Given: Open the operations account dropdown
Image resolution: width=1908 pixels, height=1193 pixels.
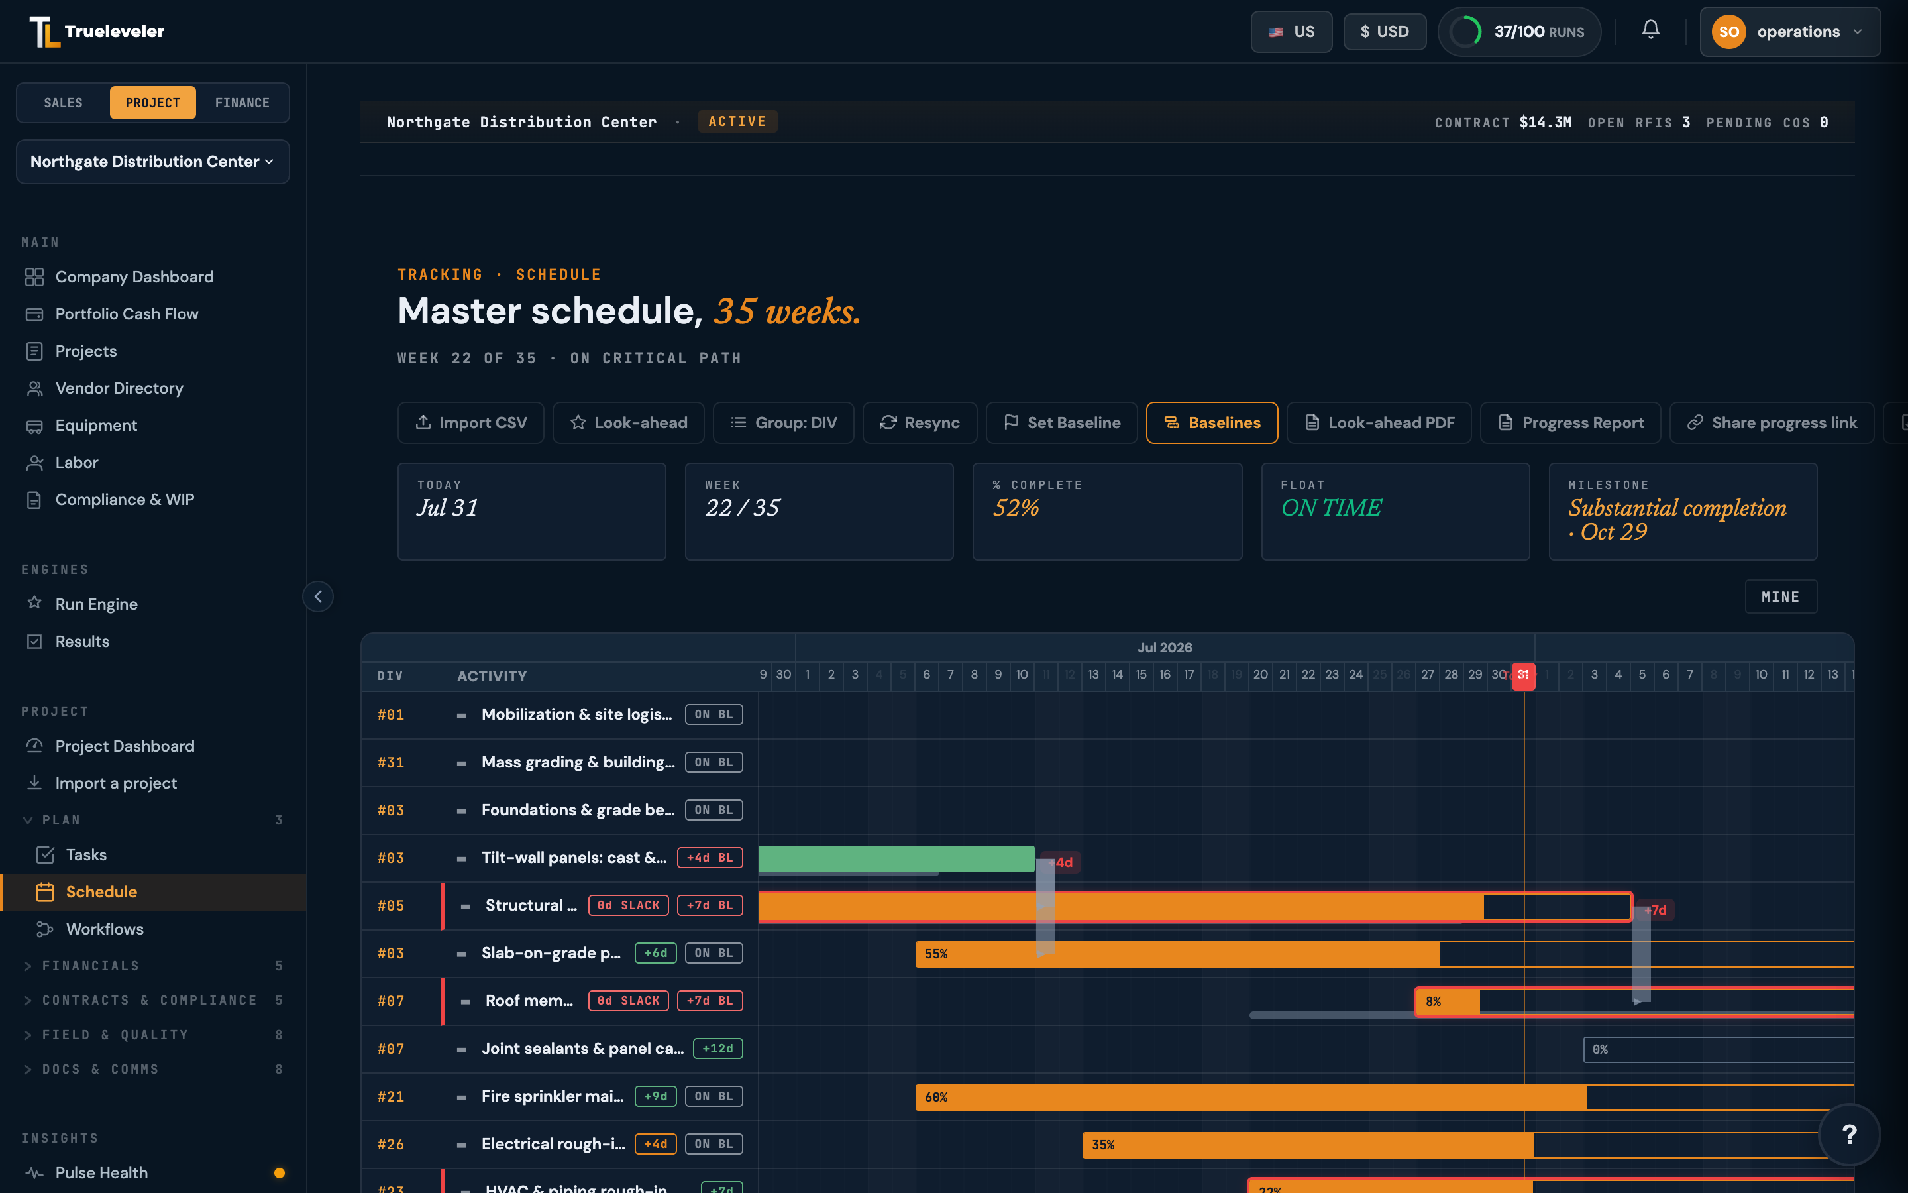Looking at the screenshot, I should [1789, 32].
